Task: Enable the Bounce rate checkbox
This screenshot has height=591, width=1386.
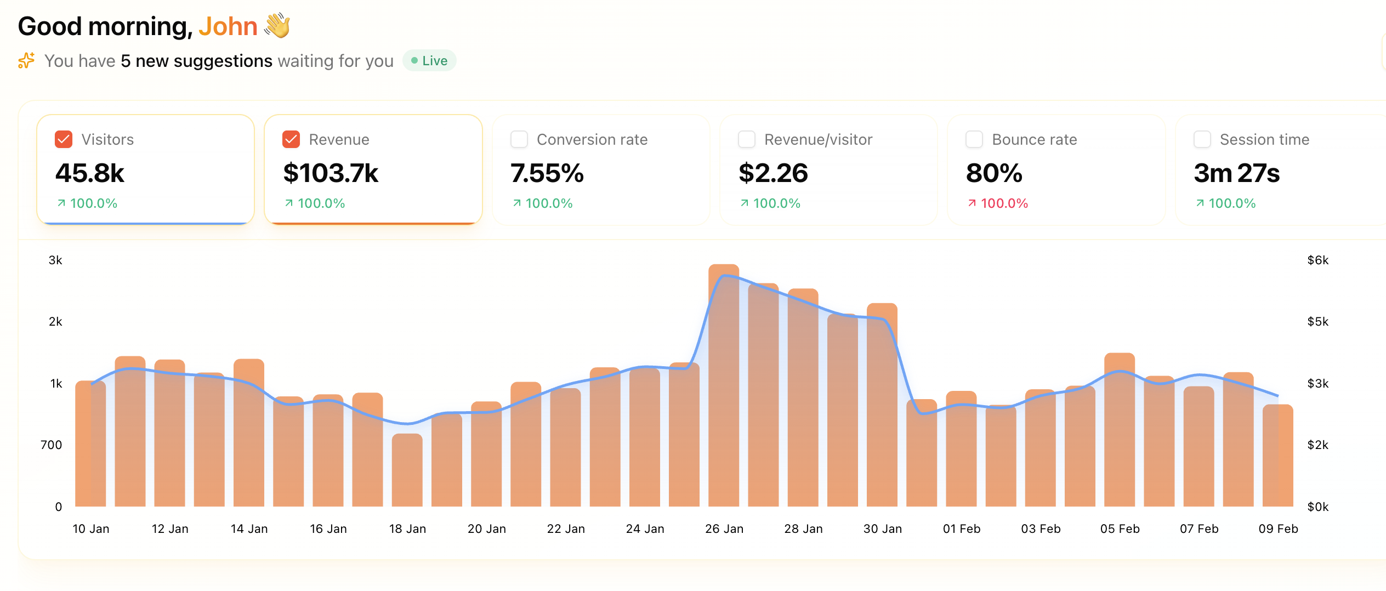Action: click(974, 139)
